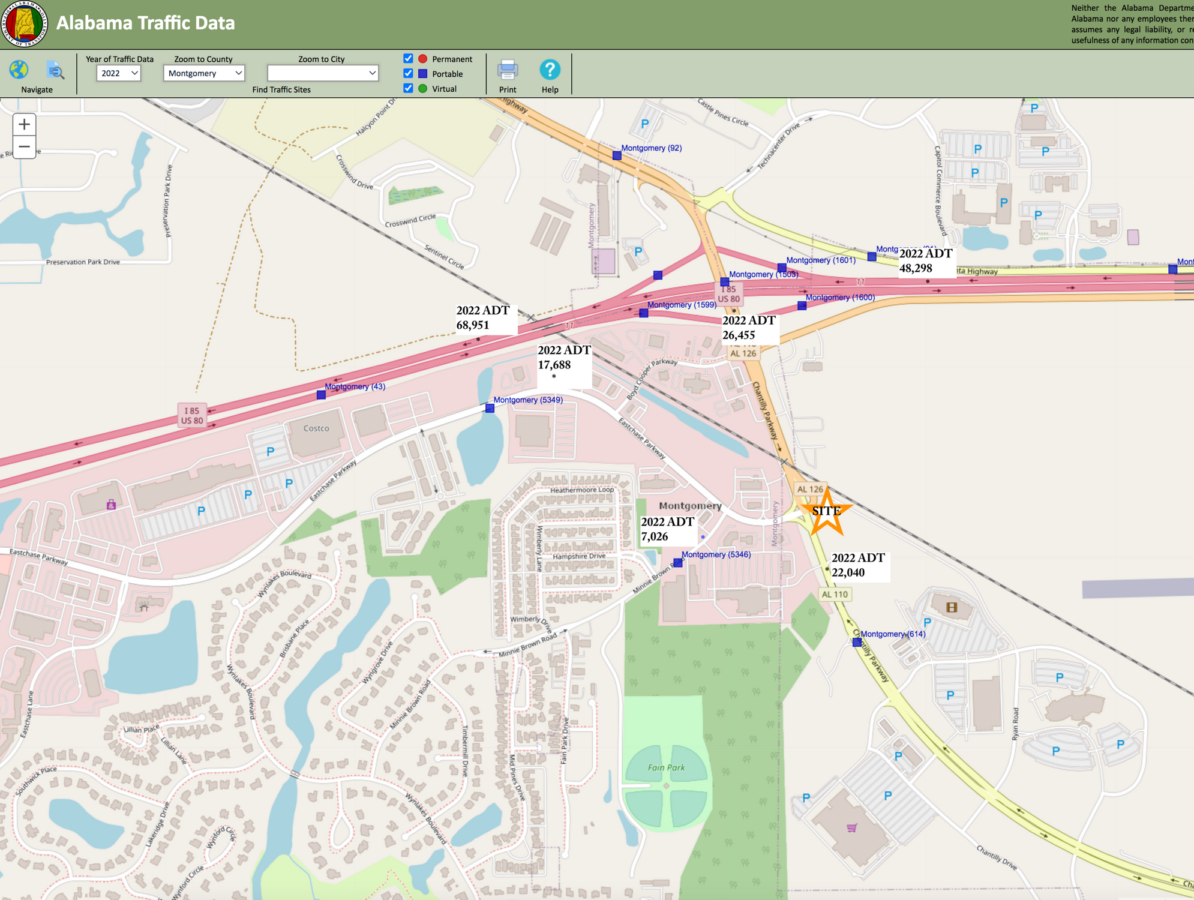1194x900 pixels.
Task: Click the Montgomery (5346) site marker
Action: [677, 563]
